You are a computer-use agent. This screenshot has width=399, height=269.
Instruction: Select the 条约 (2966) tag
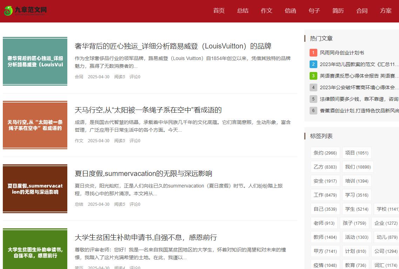coord(325,153)
